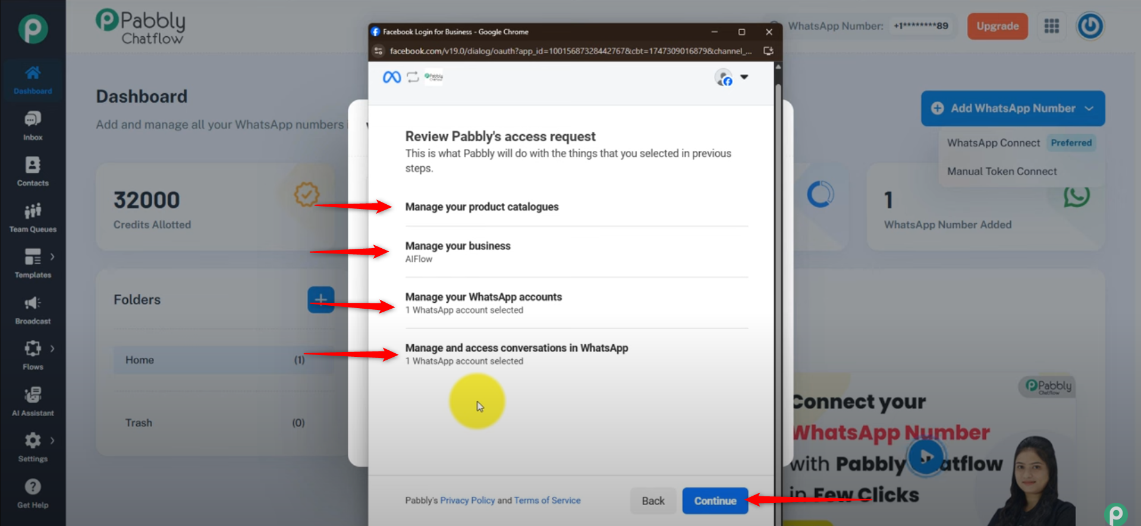Open Templates in the sidebar
Image resolution: width=1141 pixels, height=526 pixels.
[33, 264]
